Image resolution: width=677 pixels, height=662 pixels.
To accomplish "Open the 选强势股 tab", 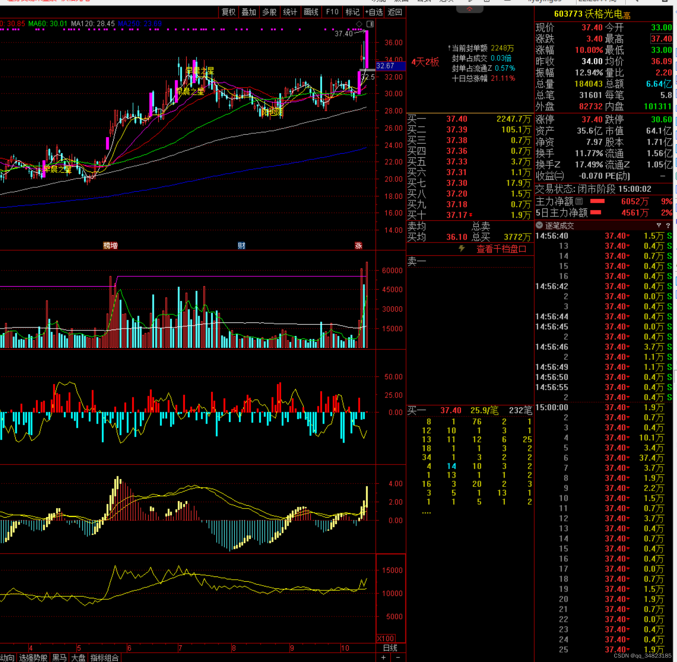I will pos(33,658).
